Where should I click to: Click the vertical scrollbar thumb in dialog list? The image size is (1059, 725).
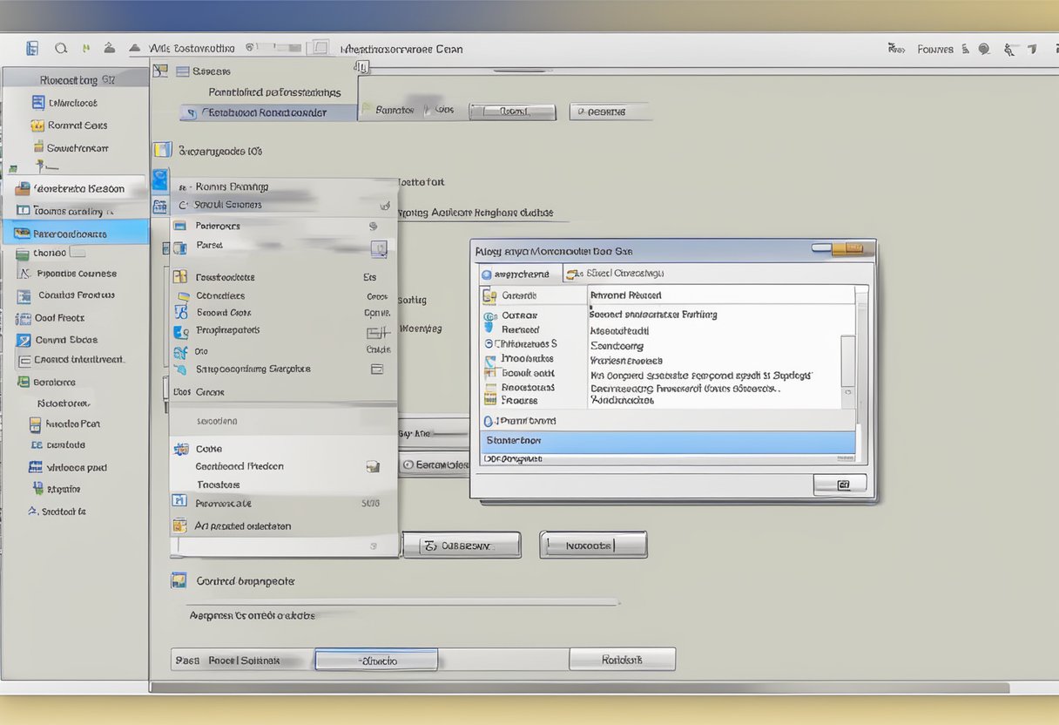(847, 361)
